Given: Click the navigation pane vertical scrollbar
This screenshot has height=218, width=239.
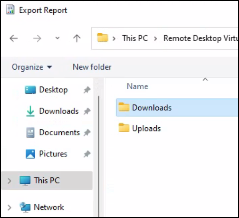Looking at the screenshot, I should point(99,138).
